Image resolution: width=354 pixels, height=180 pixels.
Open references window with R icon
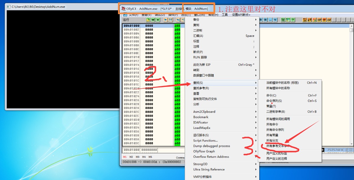tap(265, 20)
